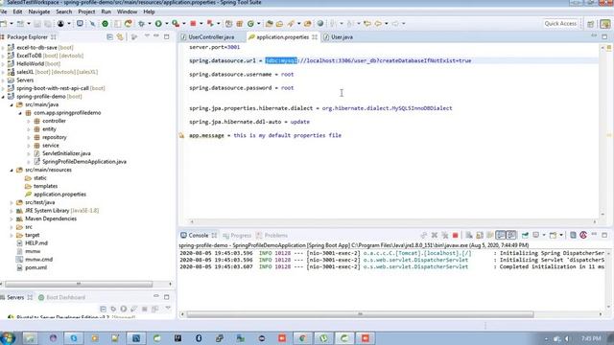
Task: Click the Spring perspective icon at top right
Action: point(605,24)
